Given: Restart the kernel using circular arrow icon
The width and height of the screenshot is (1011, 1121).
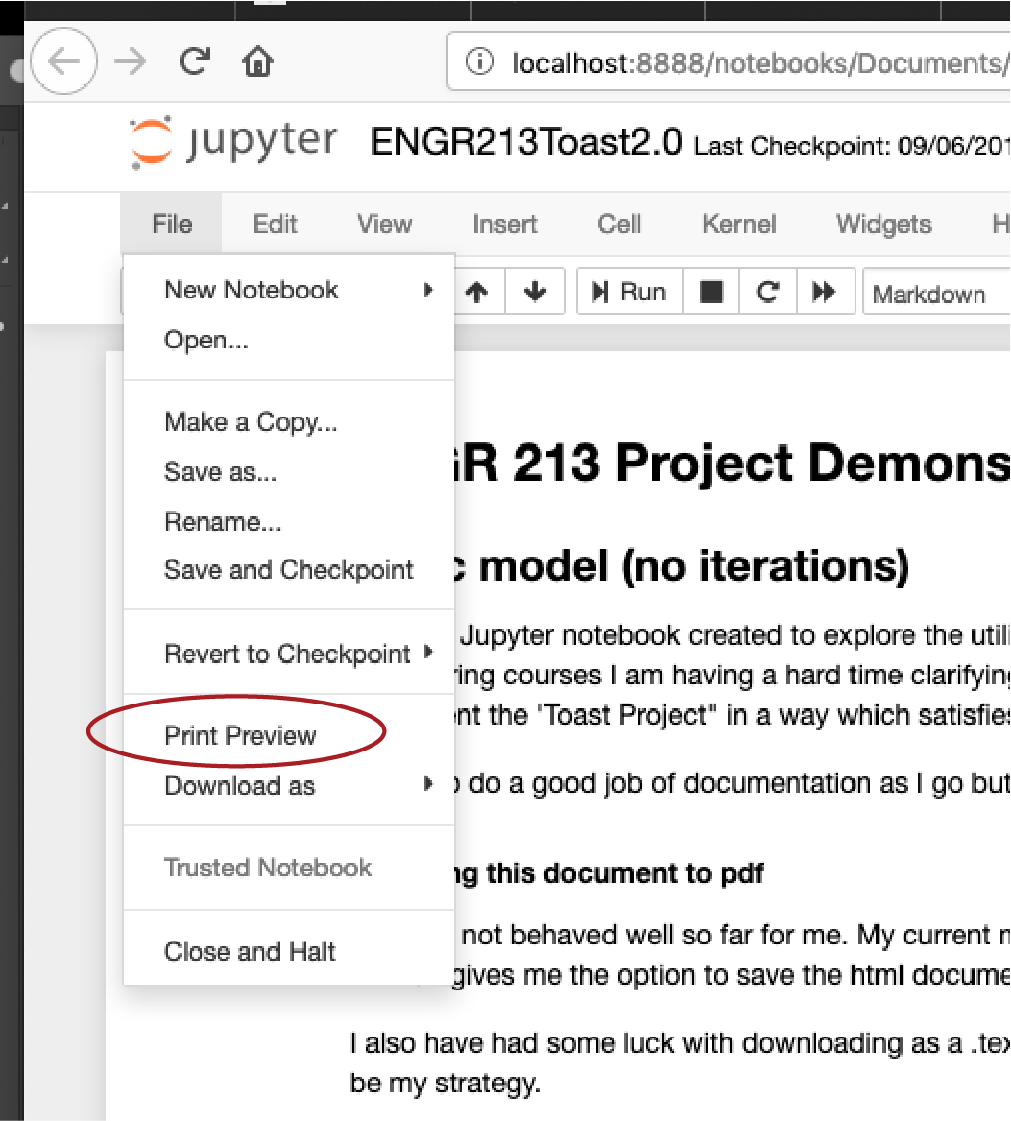Looking at the screenshot, I should (767, 293).
